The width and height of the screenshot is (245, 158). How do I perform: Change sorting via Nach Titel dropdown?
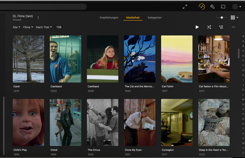pyautogui.click(x=44, y=27)
